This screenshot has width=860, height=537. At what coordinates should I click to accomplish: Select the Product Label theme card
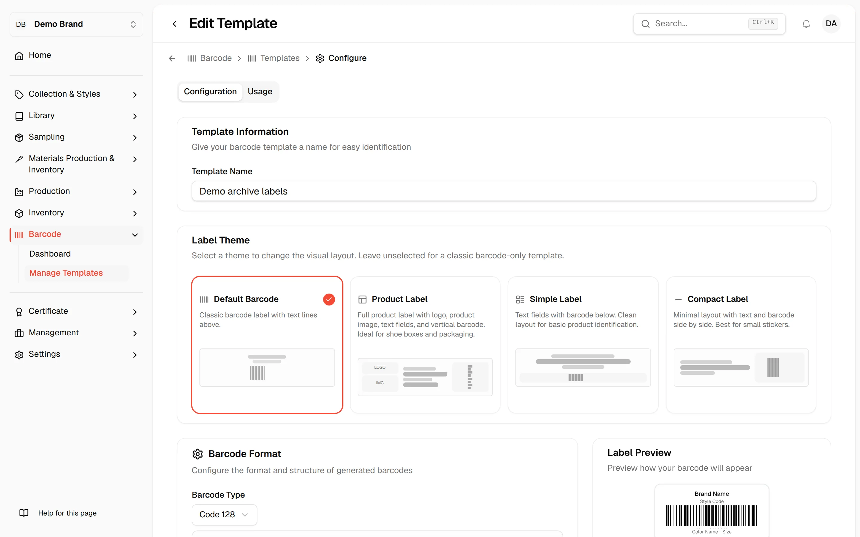pyautogui.click(x=425, y=345)
